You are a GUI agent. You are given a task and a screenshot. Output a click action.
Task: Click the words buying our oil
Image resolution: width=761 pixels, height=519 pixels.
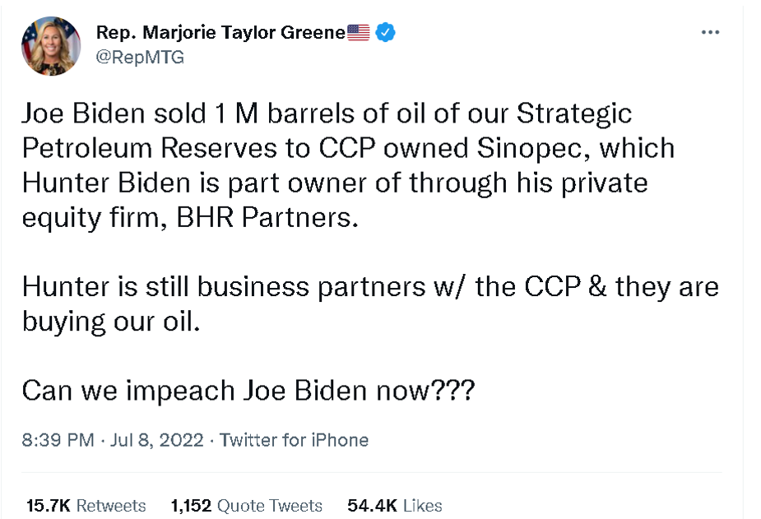coord(111,320)
